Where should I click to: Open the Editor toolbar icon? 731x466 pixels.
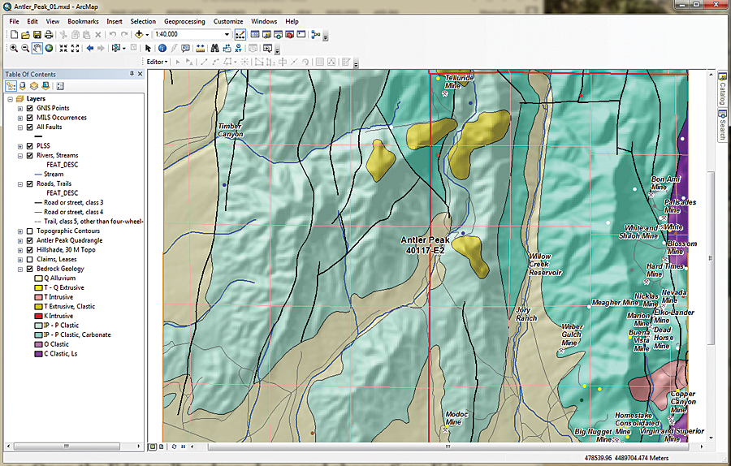[240, 34]
